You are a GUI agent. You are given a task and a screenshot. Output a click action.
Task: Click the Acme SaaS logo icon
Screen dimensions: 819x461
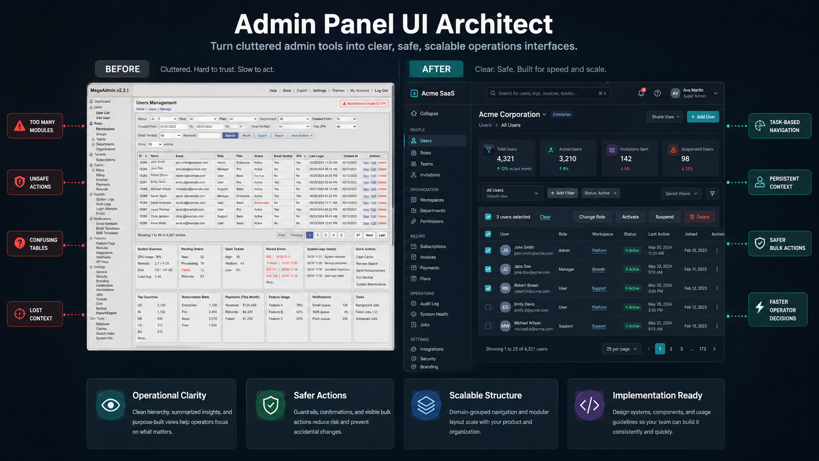pos(414,93)
